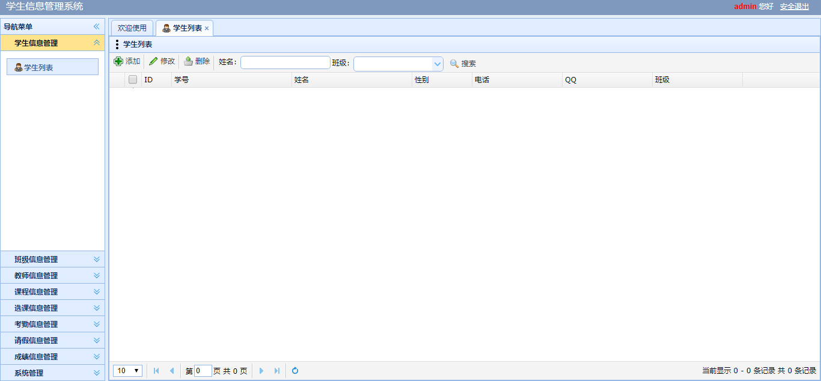Click the pencil 修改 edit icon
The width and height of the screenshot is (821, 381).
[153, 61]
